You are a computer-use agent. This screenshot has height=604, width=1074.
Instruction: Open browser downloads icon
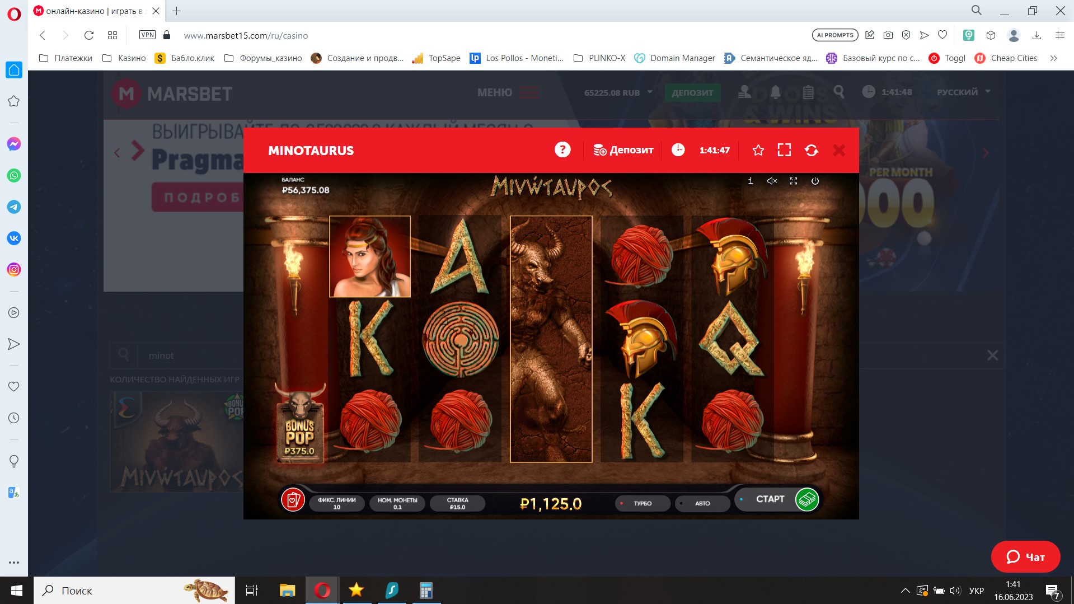(1037, 35)
